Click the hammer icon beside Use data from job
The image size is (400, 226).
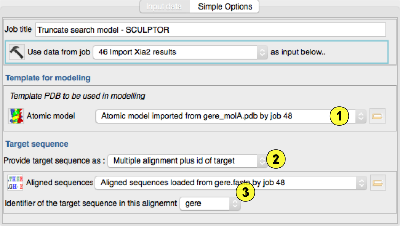point(17,52)
